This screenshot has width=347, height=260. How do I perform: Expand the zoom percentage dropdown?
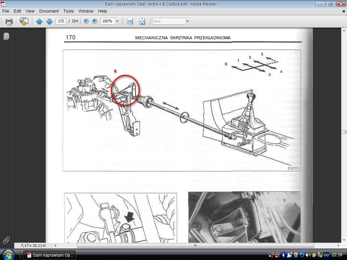click(118, 21)
